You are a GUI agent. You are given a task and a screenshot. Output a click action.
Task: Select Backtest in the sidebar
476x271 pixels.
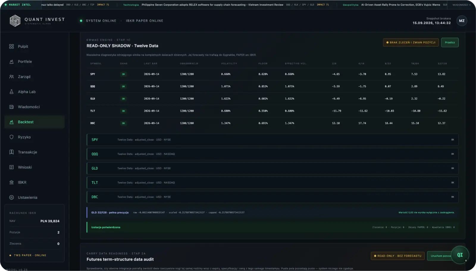(35, 122)
